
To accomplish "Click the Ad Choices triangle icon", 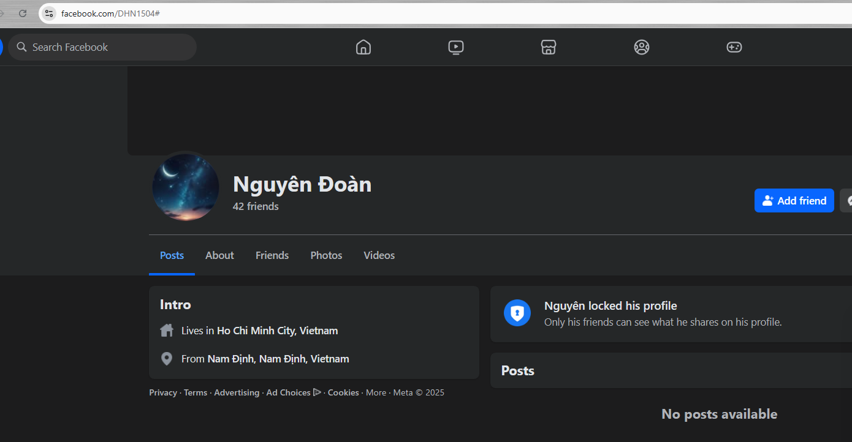I will click(x=317, y=392).
